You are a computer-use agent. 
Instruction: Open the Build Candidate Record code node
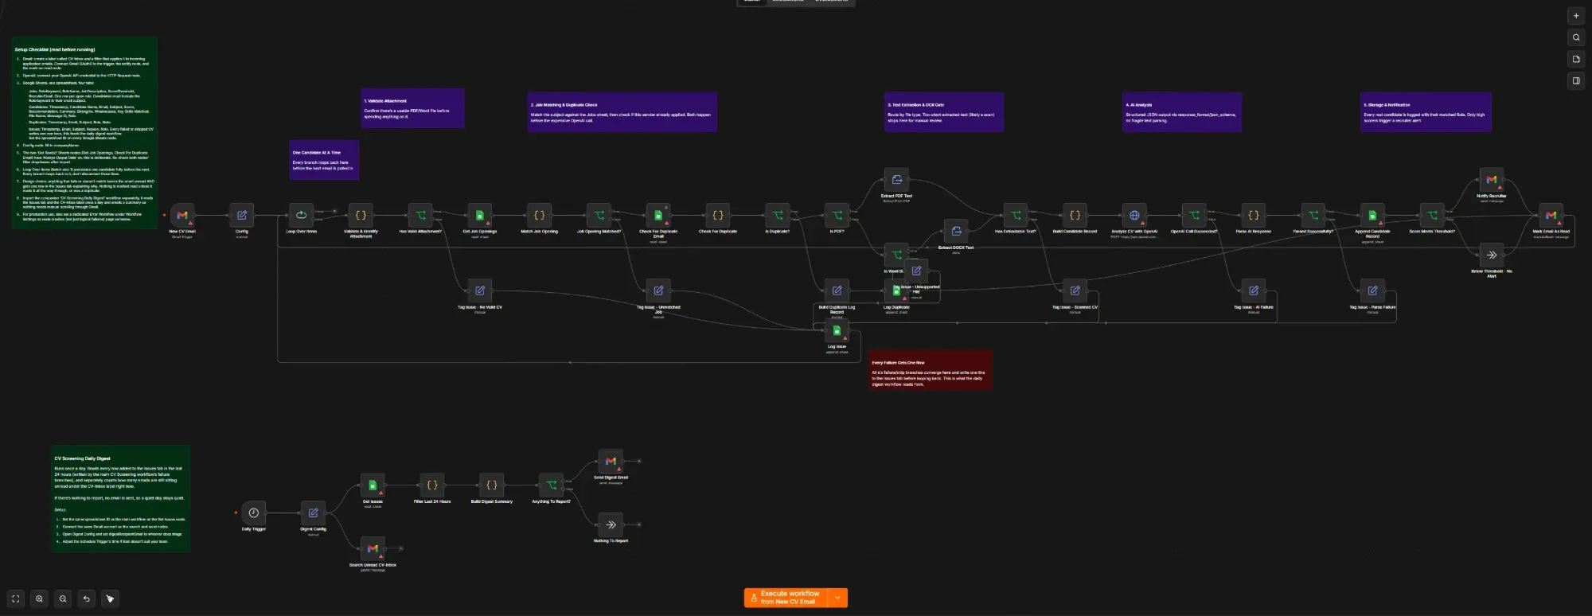(x=1075, y=215)
